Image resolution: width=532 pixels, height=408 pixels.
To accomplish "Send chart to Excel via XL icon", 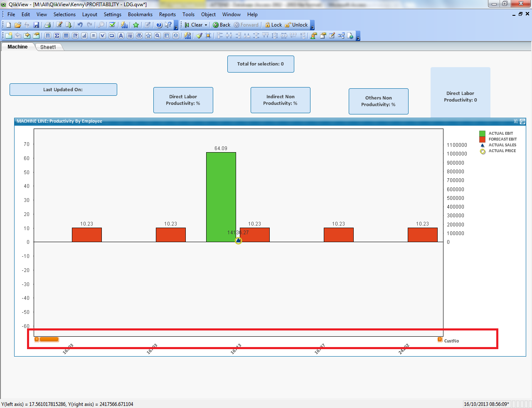I will coord(516,121).
